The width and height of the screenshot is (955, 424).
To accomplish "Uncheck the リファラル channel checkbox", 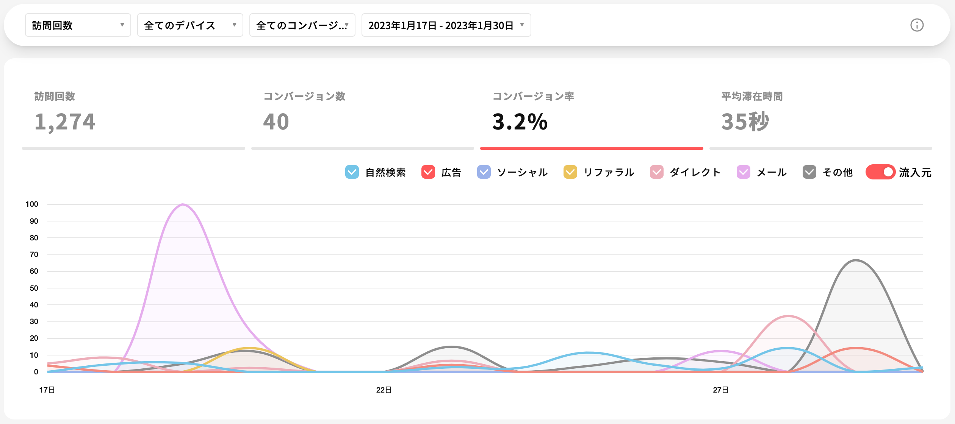I will pos(570,172).
